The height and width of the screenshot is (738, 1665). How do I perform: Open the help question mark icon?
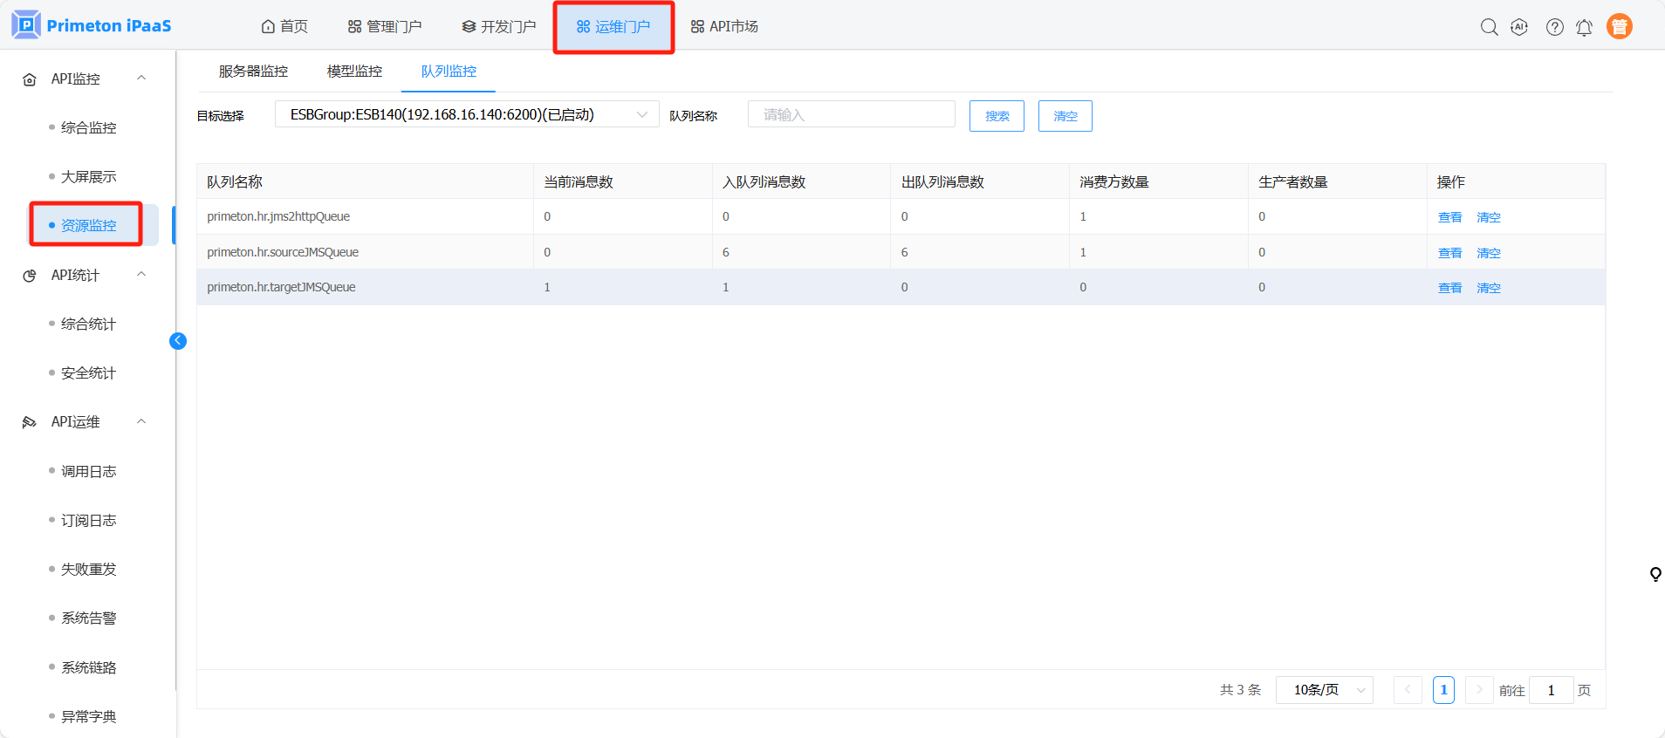click(1554, 27)
